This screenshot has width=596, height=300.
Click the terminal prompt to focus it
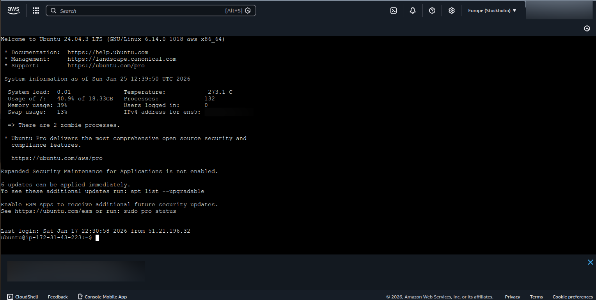96,238
